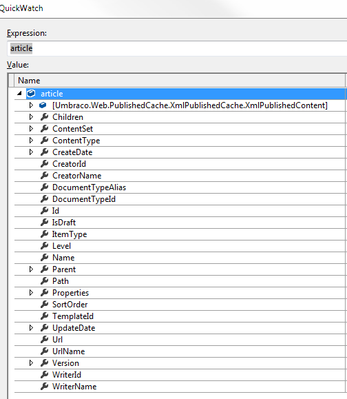Click the wrench icon next to DocumentTypeAlias
Viewport: 347px width, 399px height.
point(44,187)
